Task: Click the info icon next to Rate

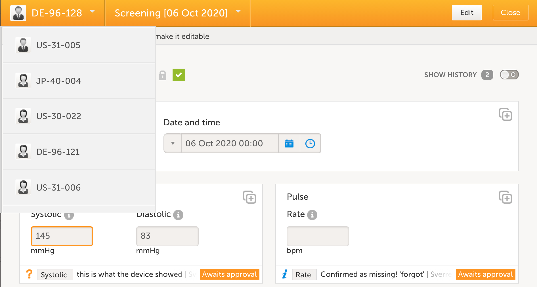Action: coord(312,215)
